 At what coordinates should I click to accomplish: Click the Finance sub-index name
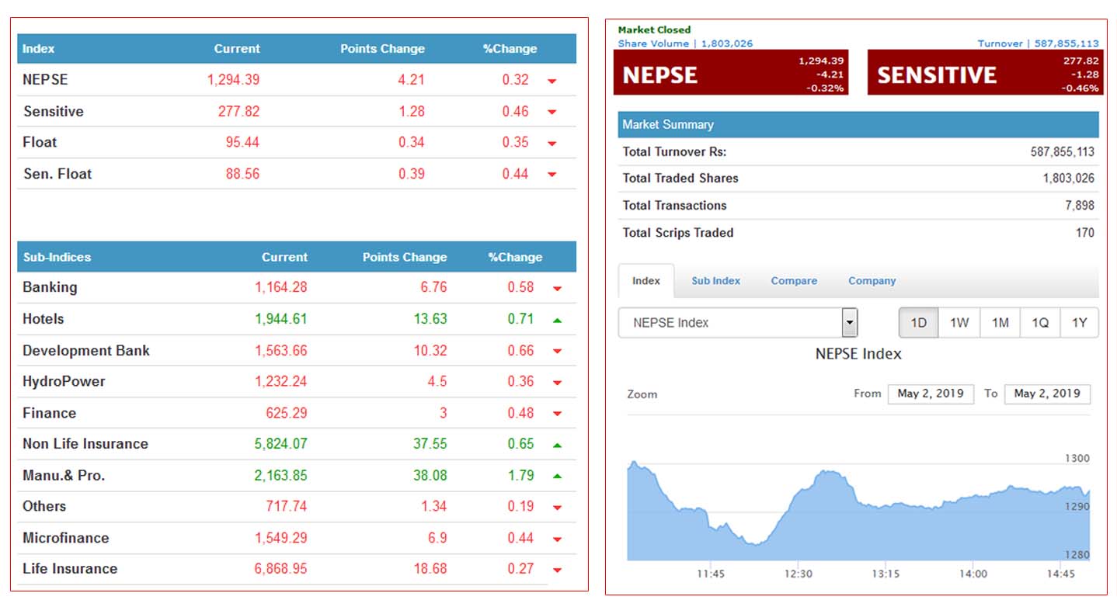pyautogui.click(x=50, y=413)
